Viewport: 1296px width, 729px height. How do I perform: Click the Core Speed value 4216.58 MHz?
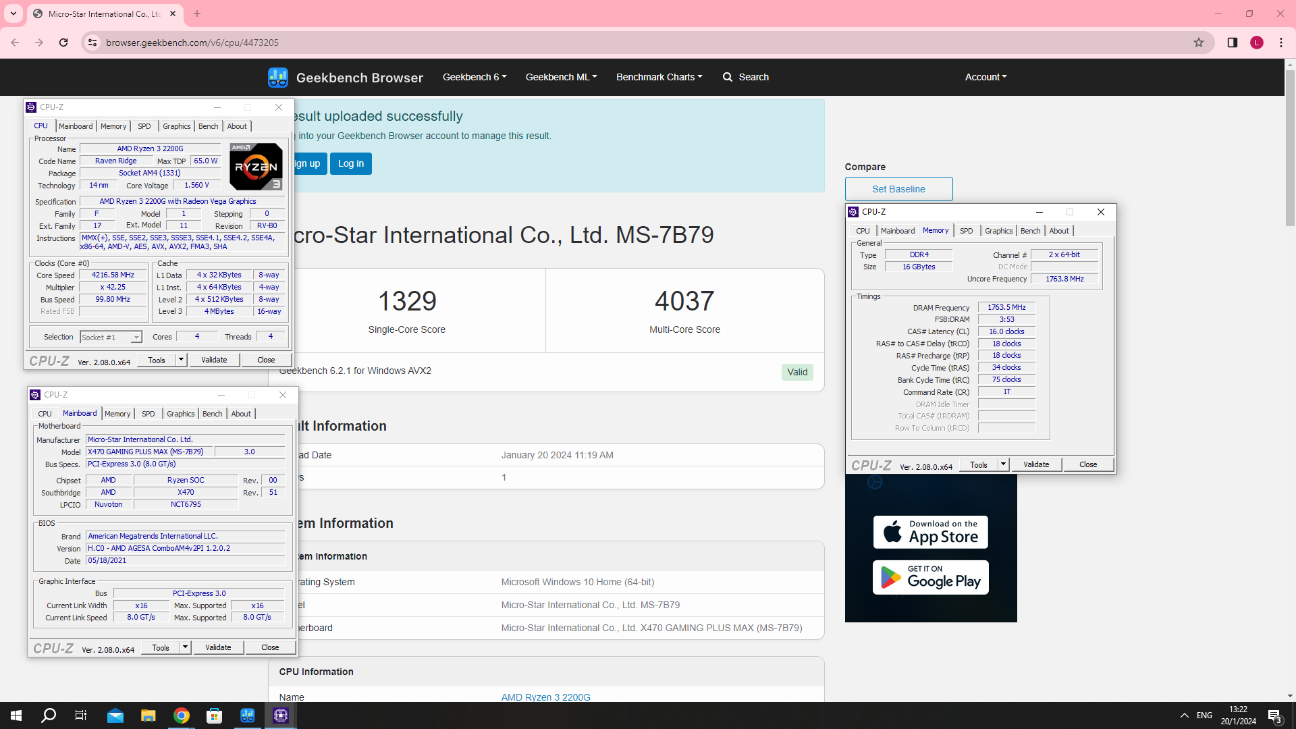click(113, 275)
